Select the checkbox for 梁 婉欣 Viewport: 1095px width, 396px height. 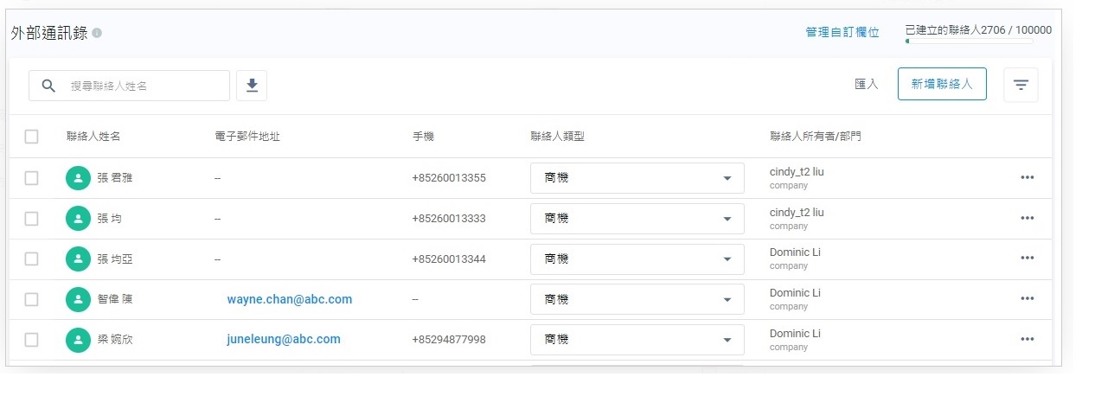pyautogui.click(x=32, y=340)
